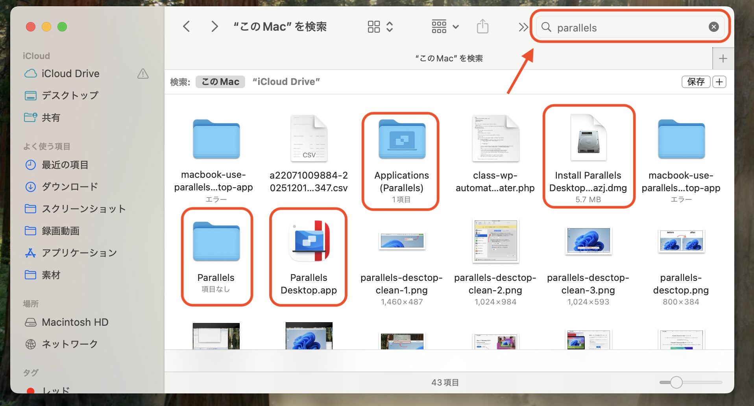The width and height of the screenshot is (754, 406).
Task: Open the Share toolbar icon
Action: 482,27
